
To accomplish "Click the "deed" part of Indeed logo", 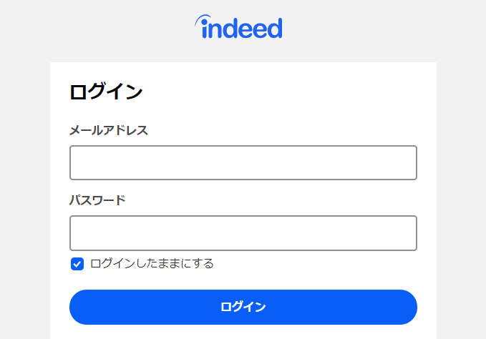I will [252, 28].
